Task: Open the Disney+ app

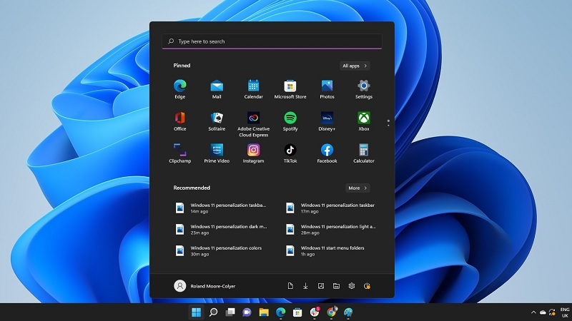Action: 327,121
